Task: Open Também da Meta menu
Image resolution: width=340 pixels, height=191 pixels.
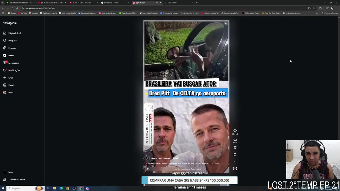Action: (14, 180)
